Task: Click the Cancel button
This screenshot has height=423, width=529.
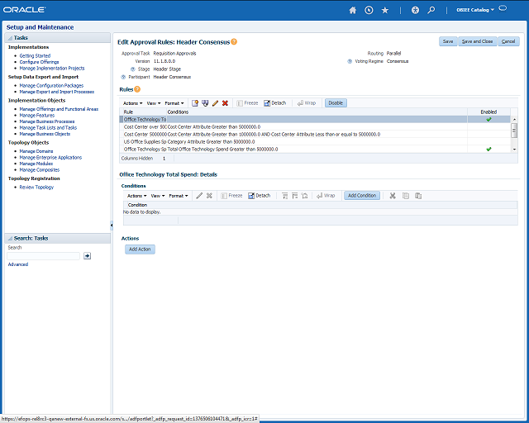Action: click(x=508, y=41)
